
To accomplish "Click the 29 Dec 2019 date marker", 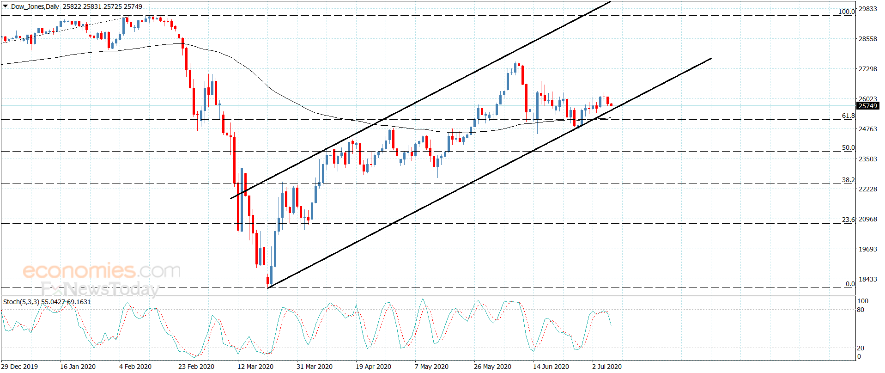I will point(19,367).
